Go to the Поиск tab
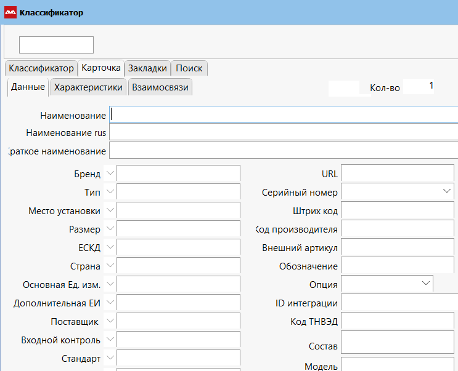The width and height of the screenshot is (458, 371). 189,68
